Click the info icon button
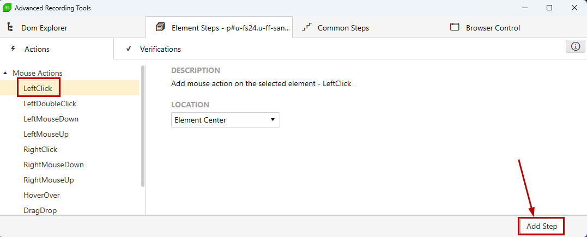The width and height of the screenshot is (587, 237). click(x=576, y=46)
